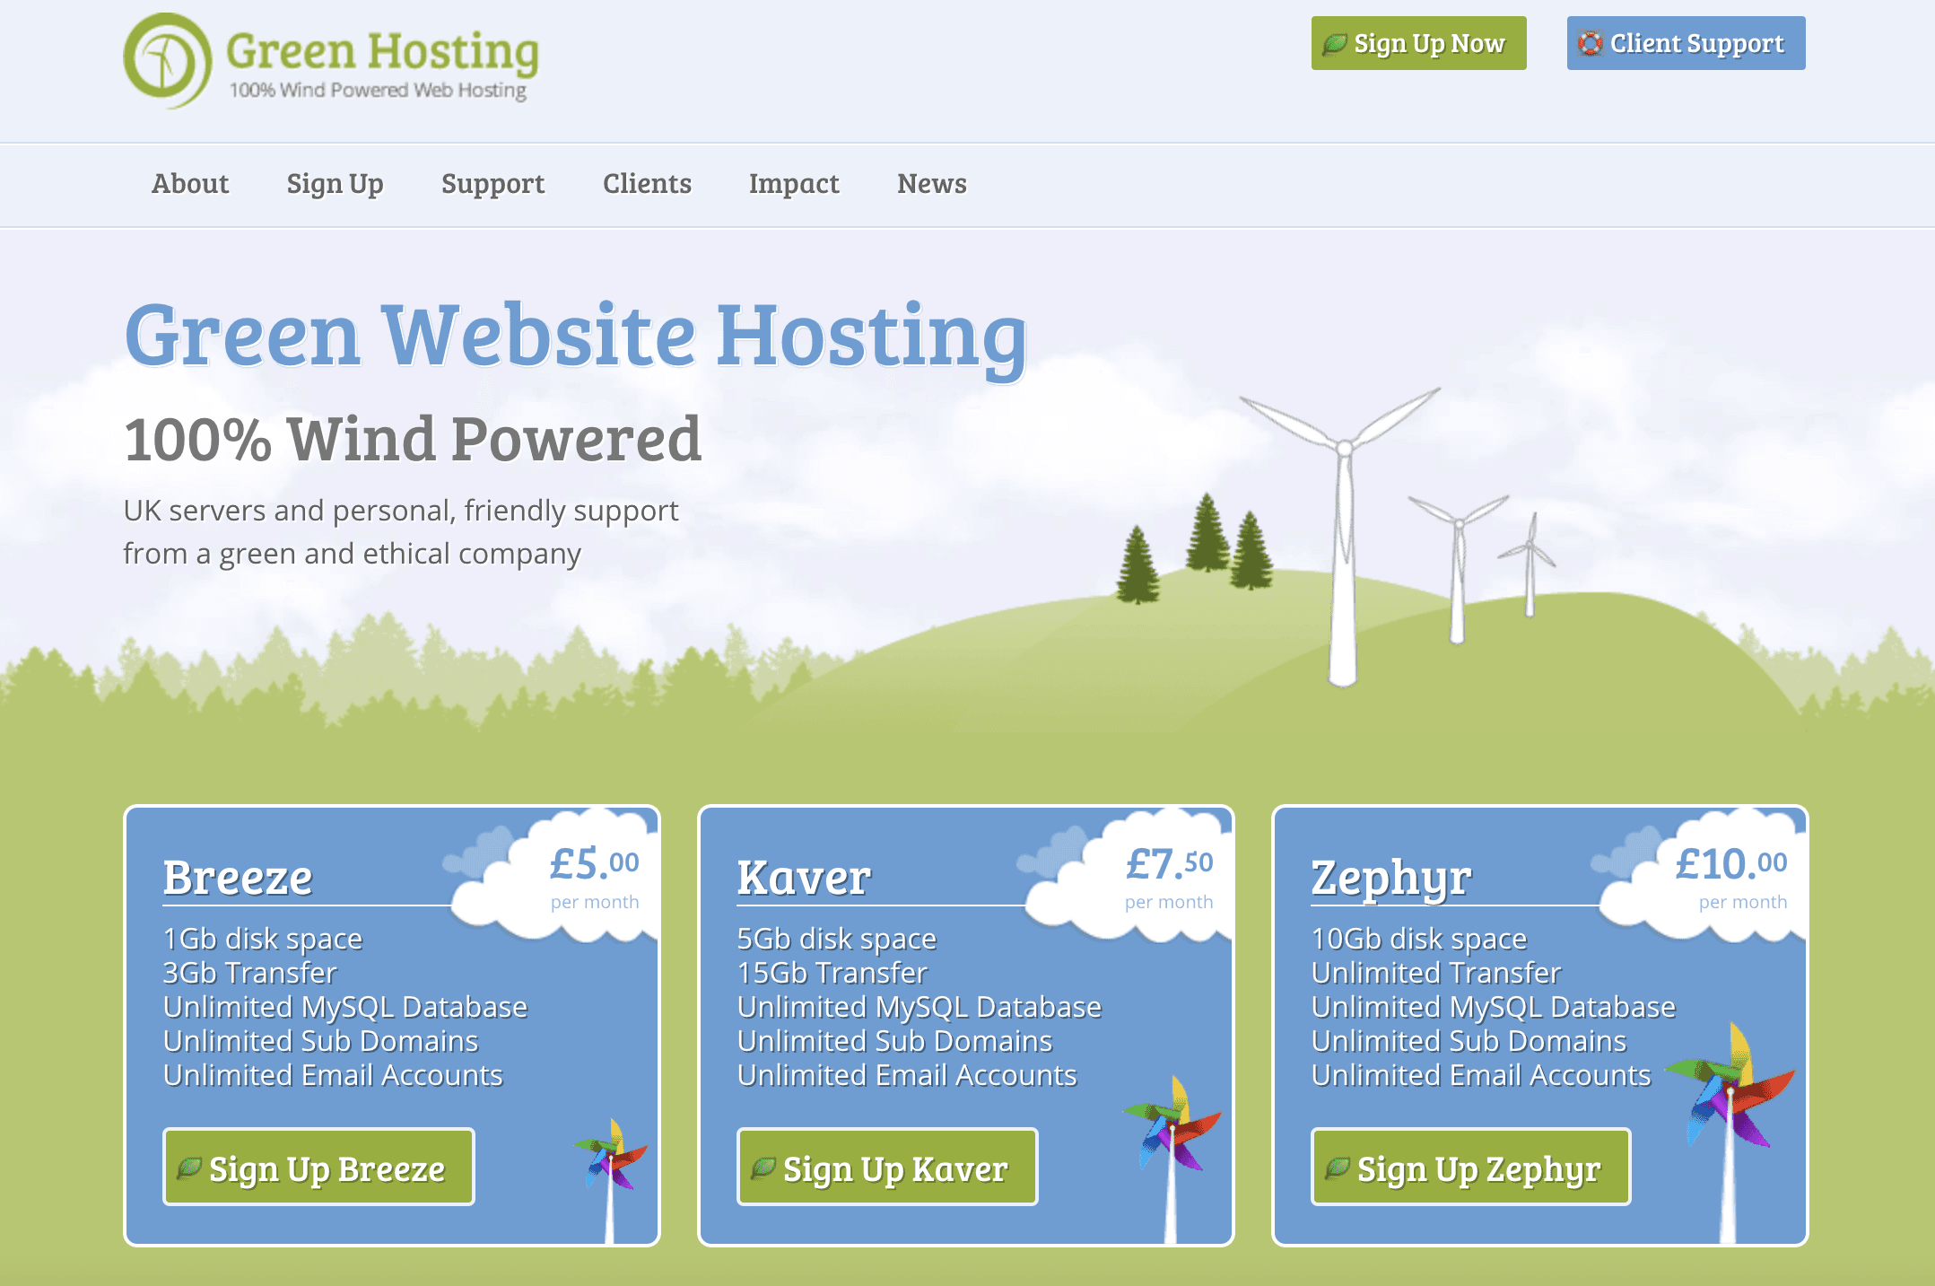The image size is (1935, 1286).
Task: Click leaf icon on Sign Up Now button
Action: (1334, 43)
